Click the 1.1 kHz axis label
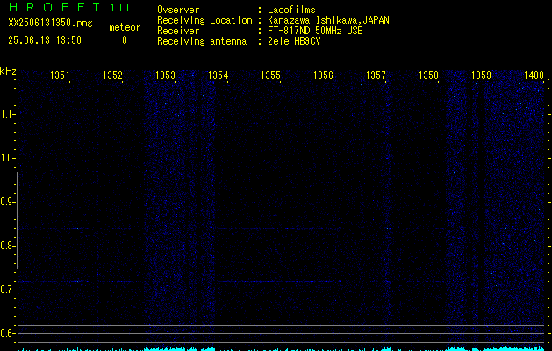Screen dimensions: 552x351 tap(6, 114)
